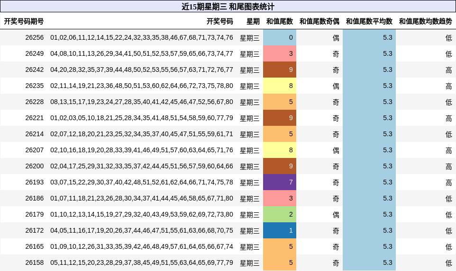Select period number 26235
The image size is (456, 271).
[x=34, y=86]
